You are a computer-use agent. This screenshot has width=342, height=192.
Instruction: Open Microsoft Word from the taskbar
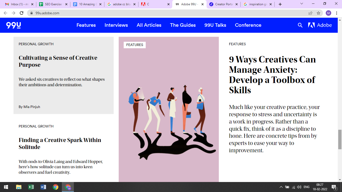(x=44, y=187)
